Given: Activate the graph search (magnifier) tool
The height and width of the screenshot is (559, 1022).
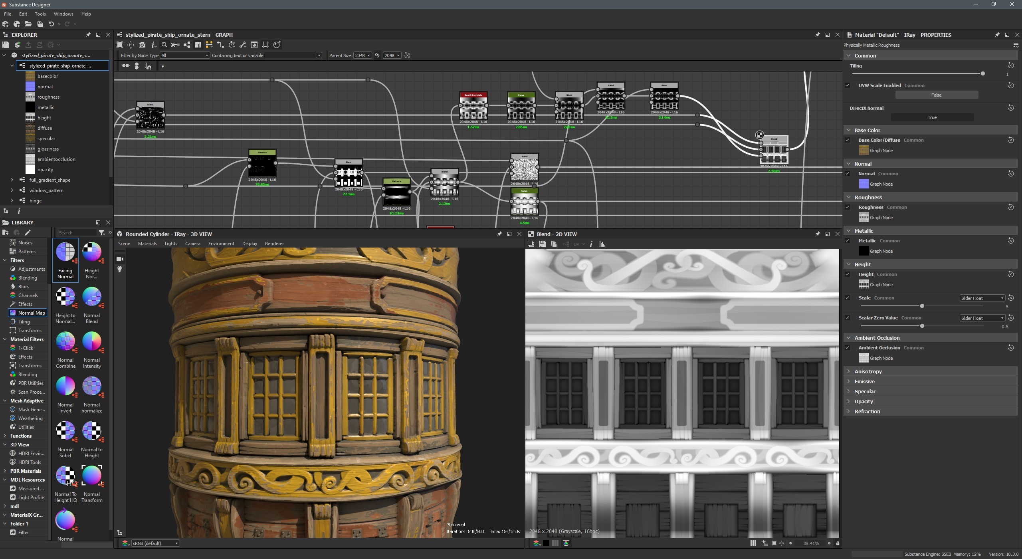Looking at the screenshot, I should (164, 45).
